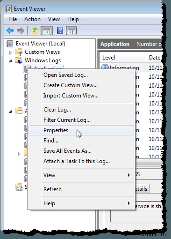Switch to the Details tab in preview pane

(x=141, y=189)
